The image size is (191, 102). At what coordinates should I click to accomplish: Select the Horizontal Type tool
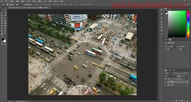5,28
